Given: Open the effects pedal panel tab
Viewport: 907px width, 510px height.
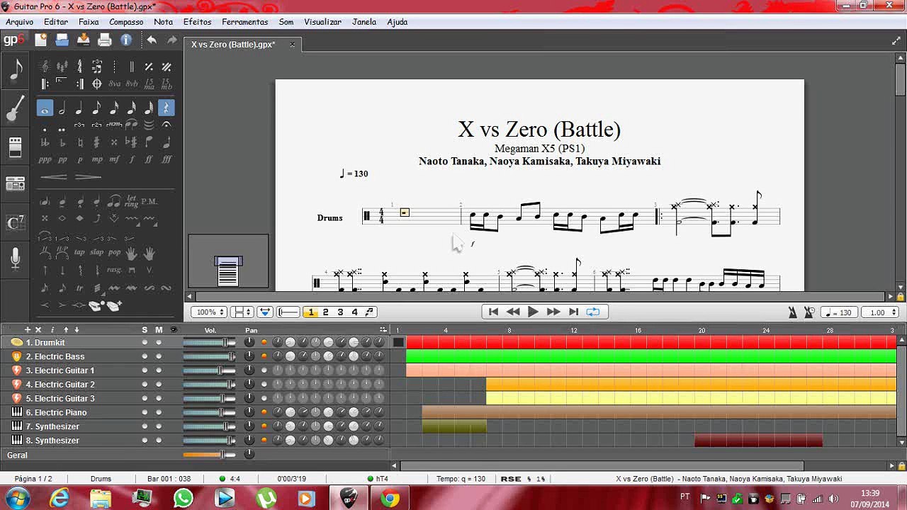Looking at the screenshot, I should click(16, 147).
